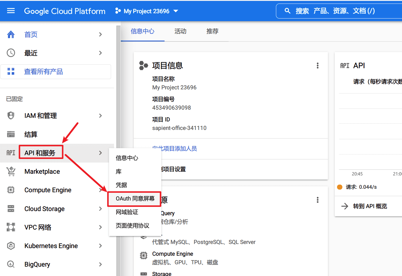Screen dimensions: 402x276
Task: Click the Google Cloud Platform logo
Action: pos(65,11)
